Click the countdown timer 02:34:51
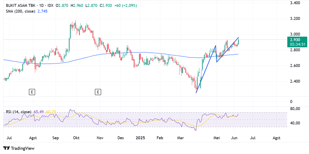The width and height of the screenshot is (309, 154). coord(298,44)
